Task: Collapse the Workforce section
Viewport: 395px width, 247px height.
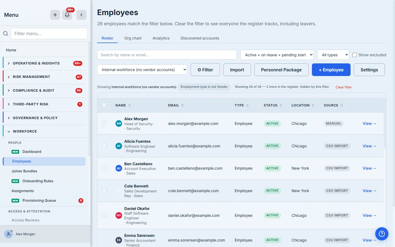Action: pyautogui.click(x=44, y=131)
